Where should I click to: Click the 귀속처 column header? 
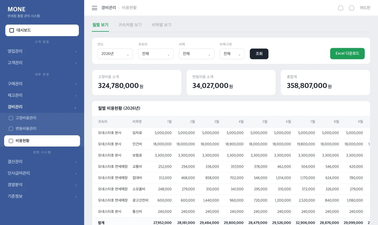(x=103, y=122)
